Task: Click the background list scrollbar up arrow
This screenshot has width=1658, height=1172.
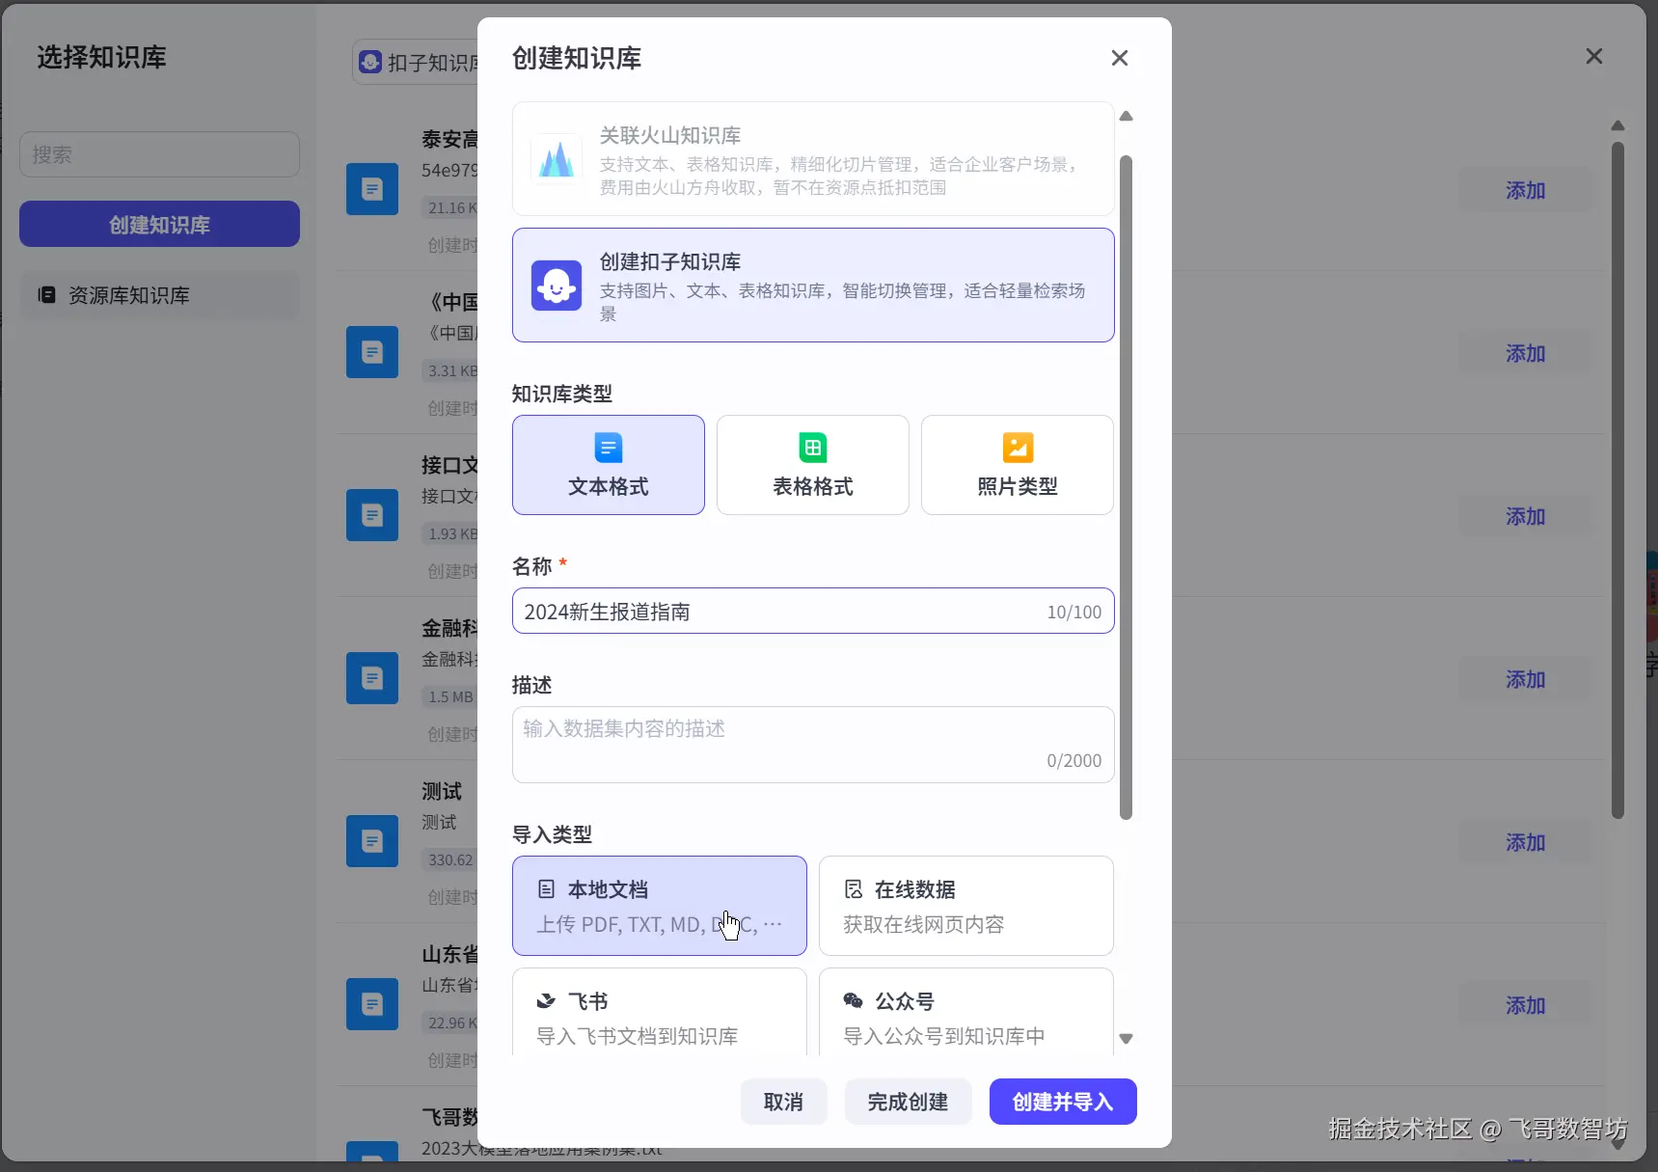Action: click(1618, 125)
